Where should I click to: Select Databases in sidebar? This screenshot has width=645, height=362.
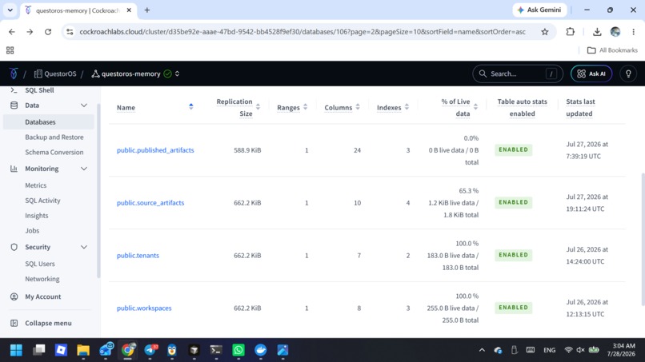(x=48, y=122)
